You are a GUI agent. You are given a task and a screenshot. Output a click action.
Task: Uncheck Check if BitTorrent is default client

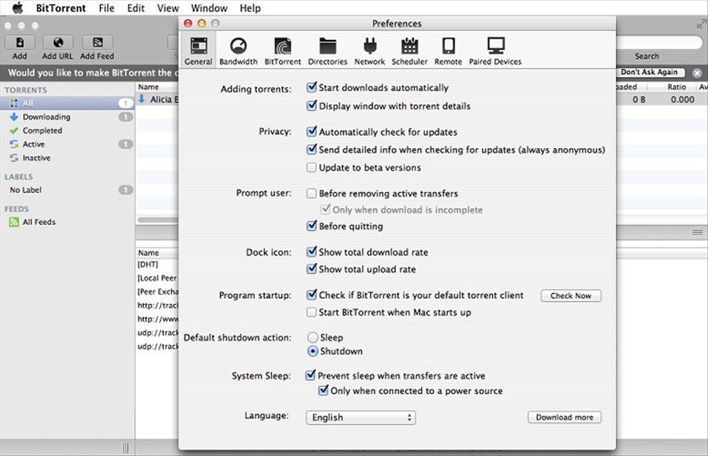311,295
